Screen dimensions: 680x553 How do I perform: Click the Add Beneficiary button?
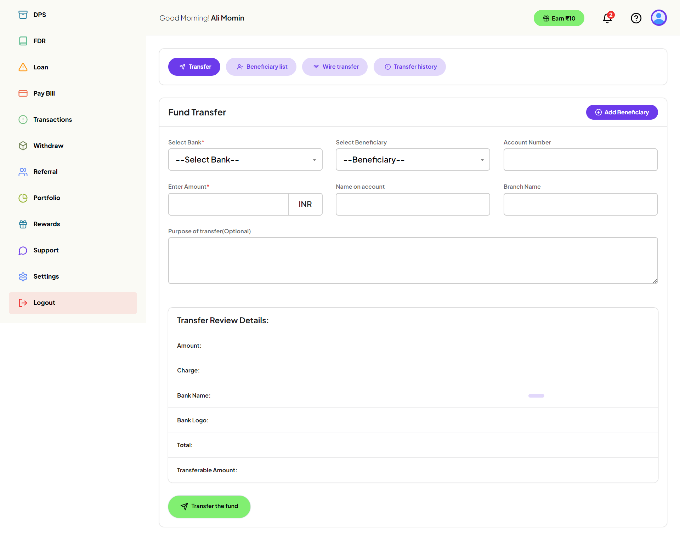pyautogui.click(x=622, y=112)
